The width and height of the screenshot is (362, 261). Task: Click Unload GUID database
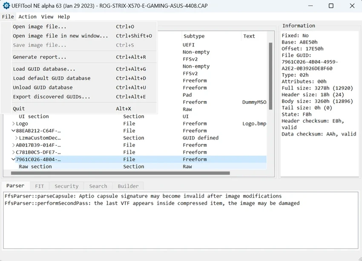coord(84,87)
